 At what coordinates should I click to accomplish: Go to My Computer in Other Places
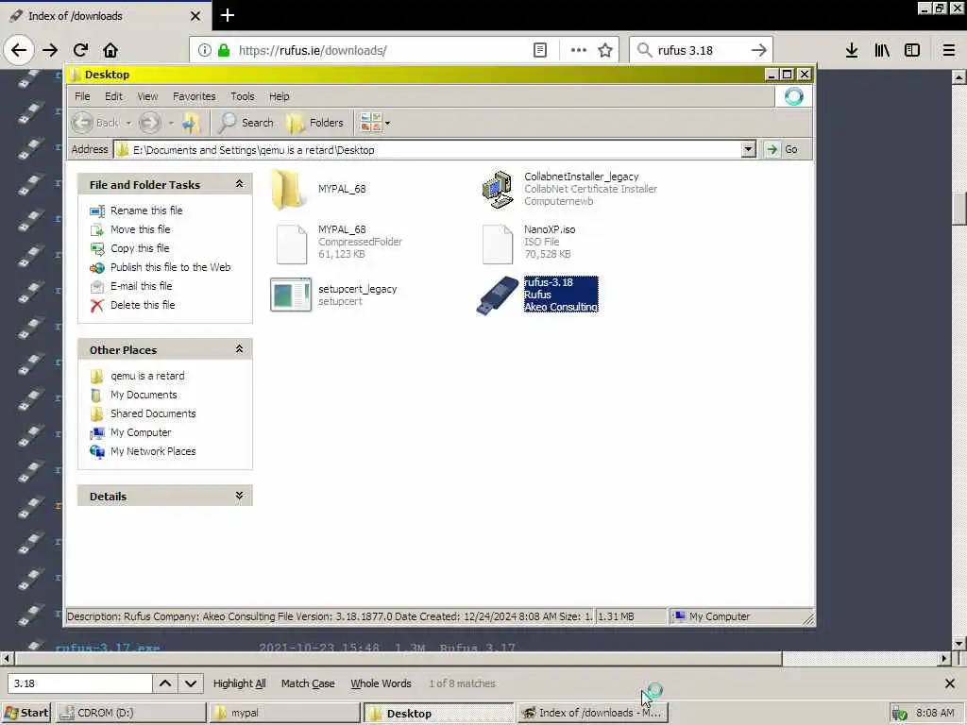point(141,432)
